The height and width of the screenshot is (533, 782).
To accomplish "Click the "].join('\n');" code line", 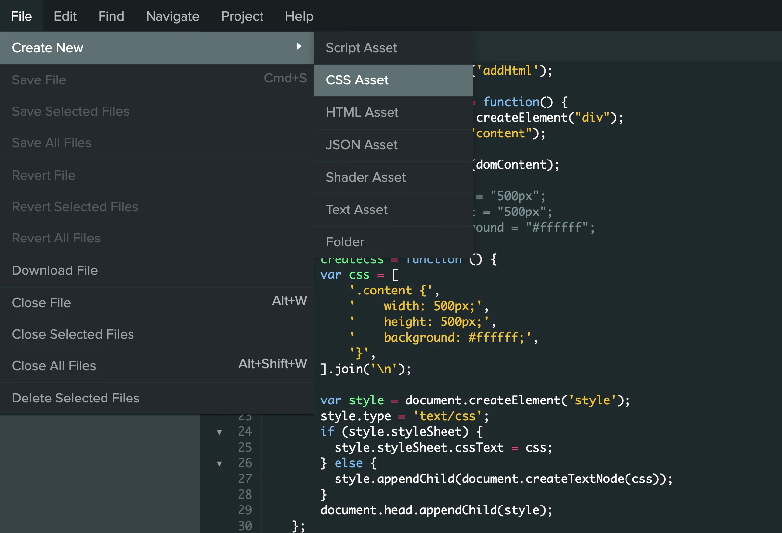I will pyautogui.click(x=366, y=369).
